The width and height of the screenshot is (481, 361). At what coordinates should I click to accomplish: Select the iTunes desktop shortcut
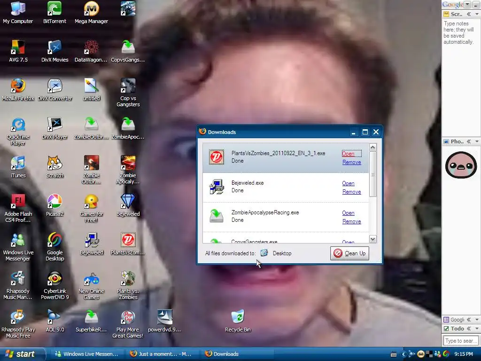[x=18, y=167]
